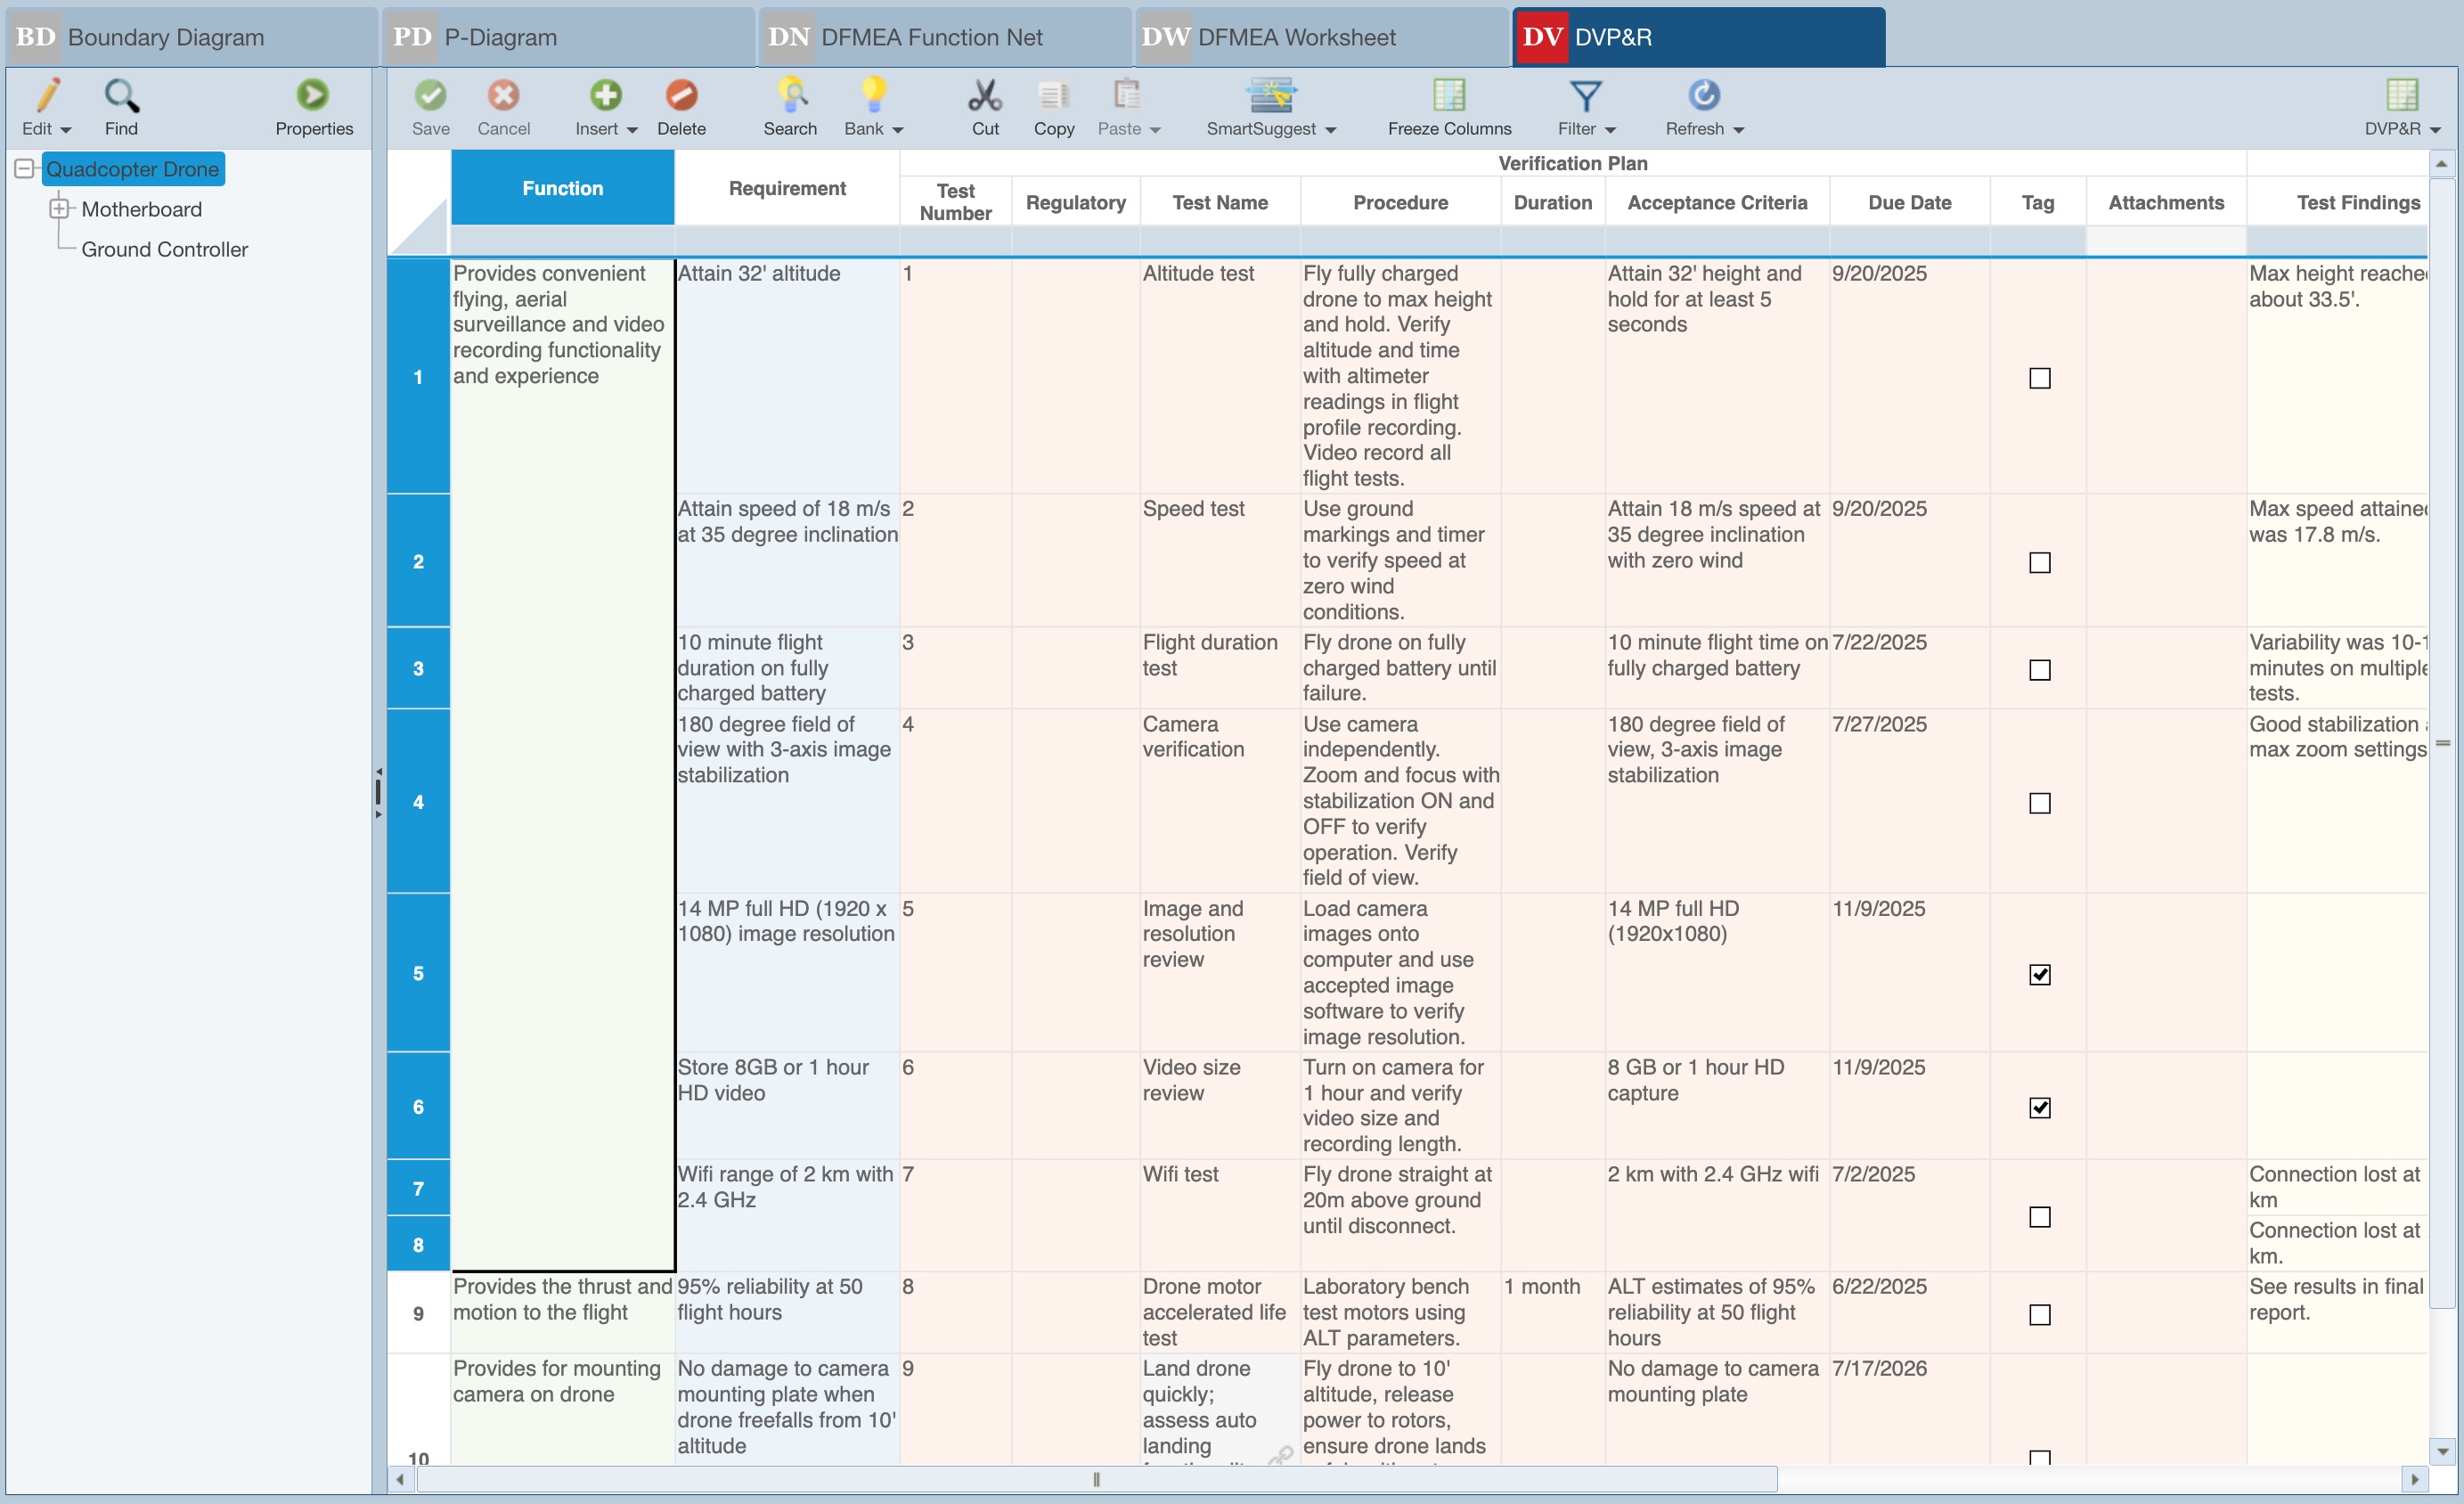Viewport: 2464px width, 1504px height.
Task: Cancel pending changes with the Cancel icon
Action: pyautogui.click(x=504, y=106)
